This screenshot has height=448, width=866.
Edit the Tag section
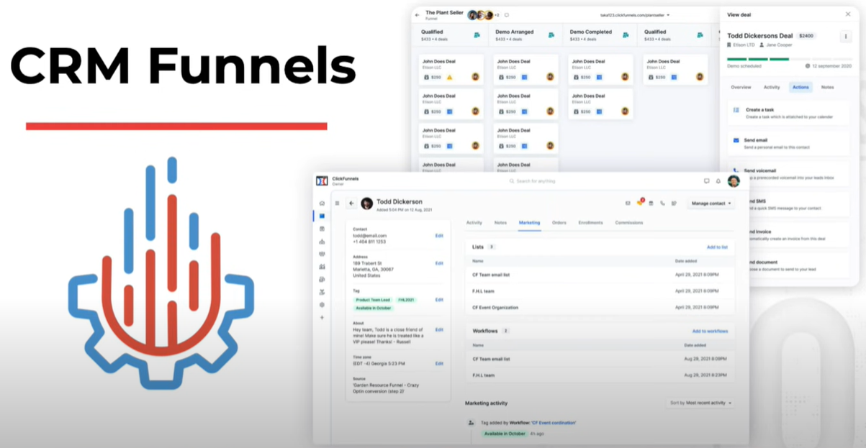[x=439, y=300]
